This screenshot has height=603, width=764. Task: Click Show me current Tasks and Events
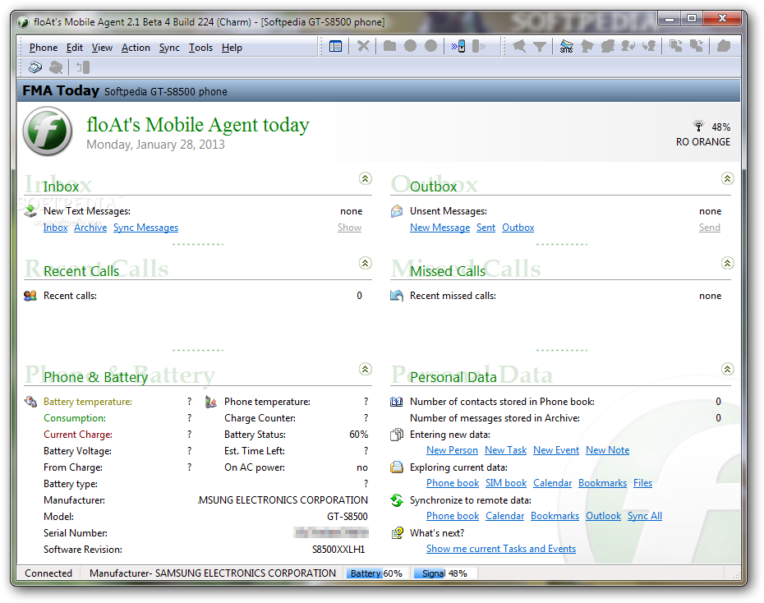(501, 549)
